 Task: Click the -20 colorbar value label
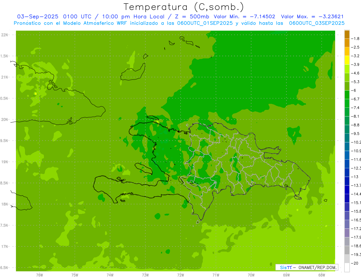point(355,263)
